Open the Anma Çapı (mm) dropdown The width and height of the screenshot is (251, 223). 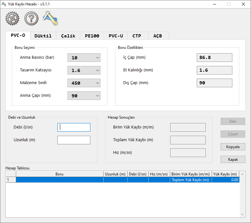pos(84,96)
